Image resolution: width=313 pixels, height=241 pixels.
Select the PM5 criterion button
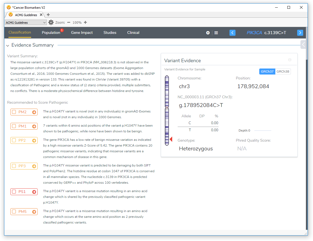pos(24,212)
